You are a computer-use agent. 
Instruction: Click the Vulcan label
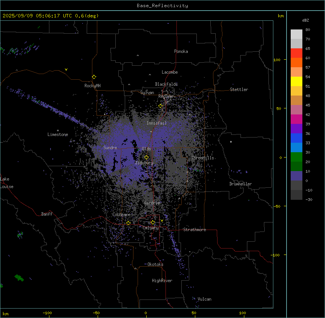205,299
